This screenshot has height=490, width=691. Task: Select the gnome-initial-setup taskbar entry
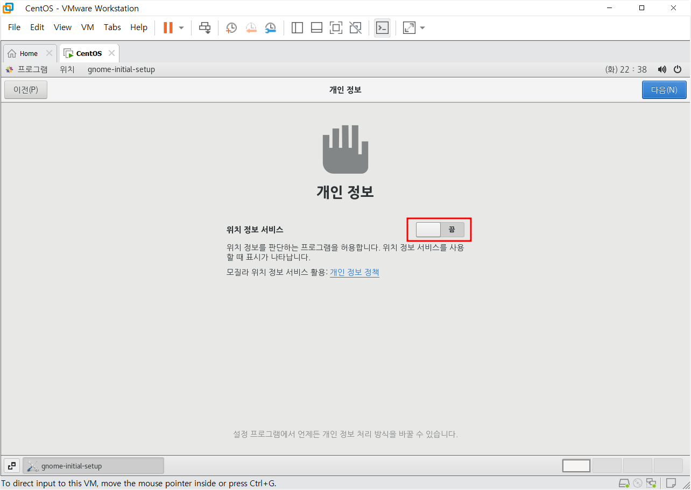pyautogui.click(x=93, y=466)
